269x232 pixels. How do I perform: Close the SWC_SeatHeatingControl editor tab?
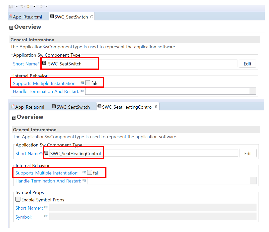tap(156, 107)
